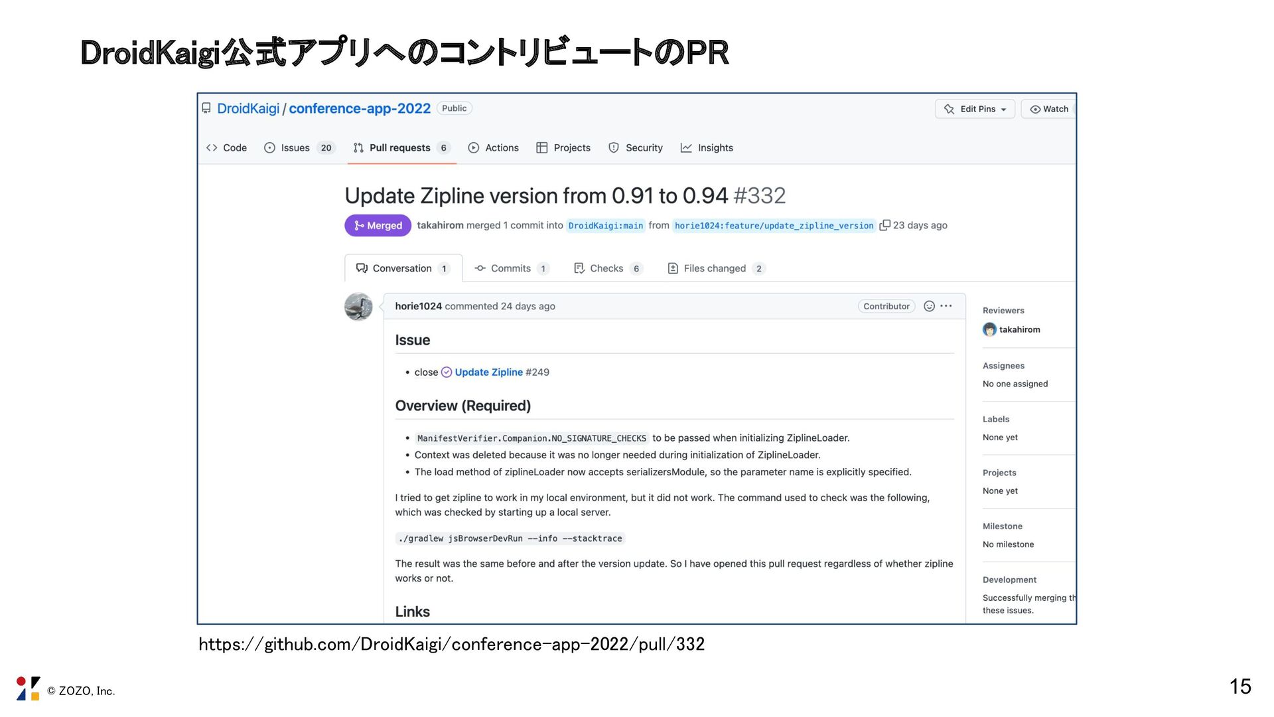Go to the Issues tab
The width and height of the screenshot is (1274, 717).
295,148
